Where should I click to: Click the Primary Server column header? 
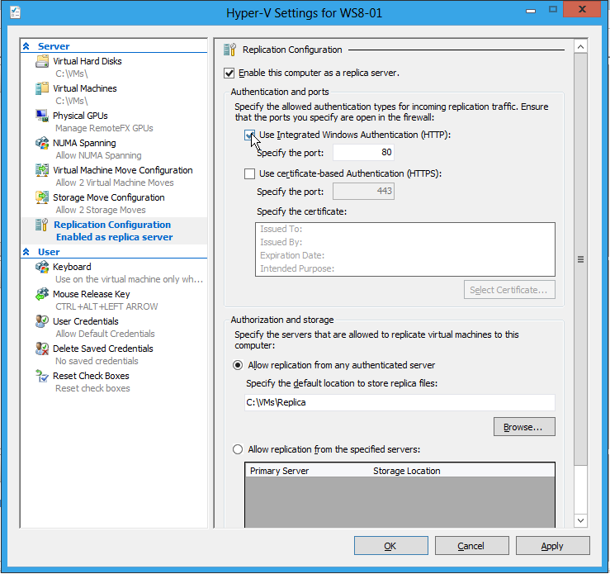tap(279, 471)
